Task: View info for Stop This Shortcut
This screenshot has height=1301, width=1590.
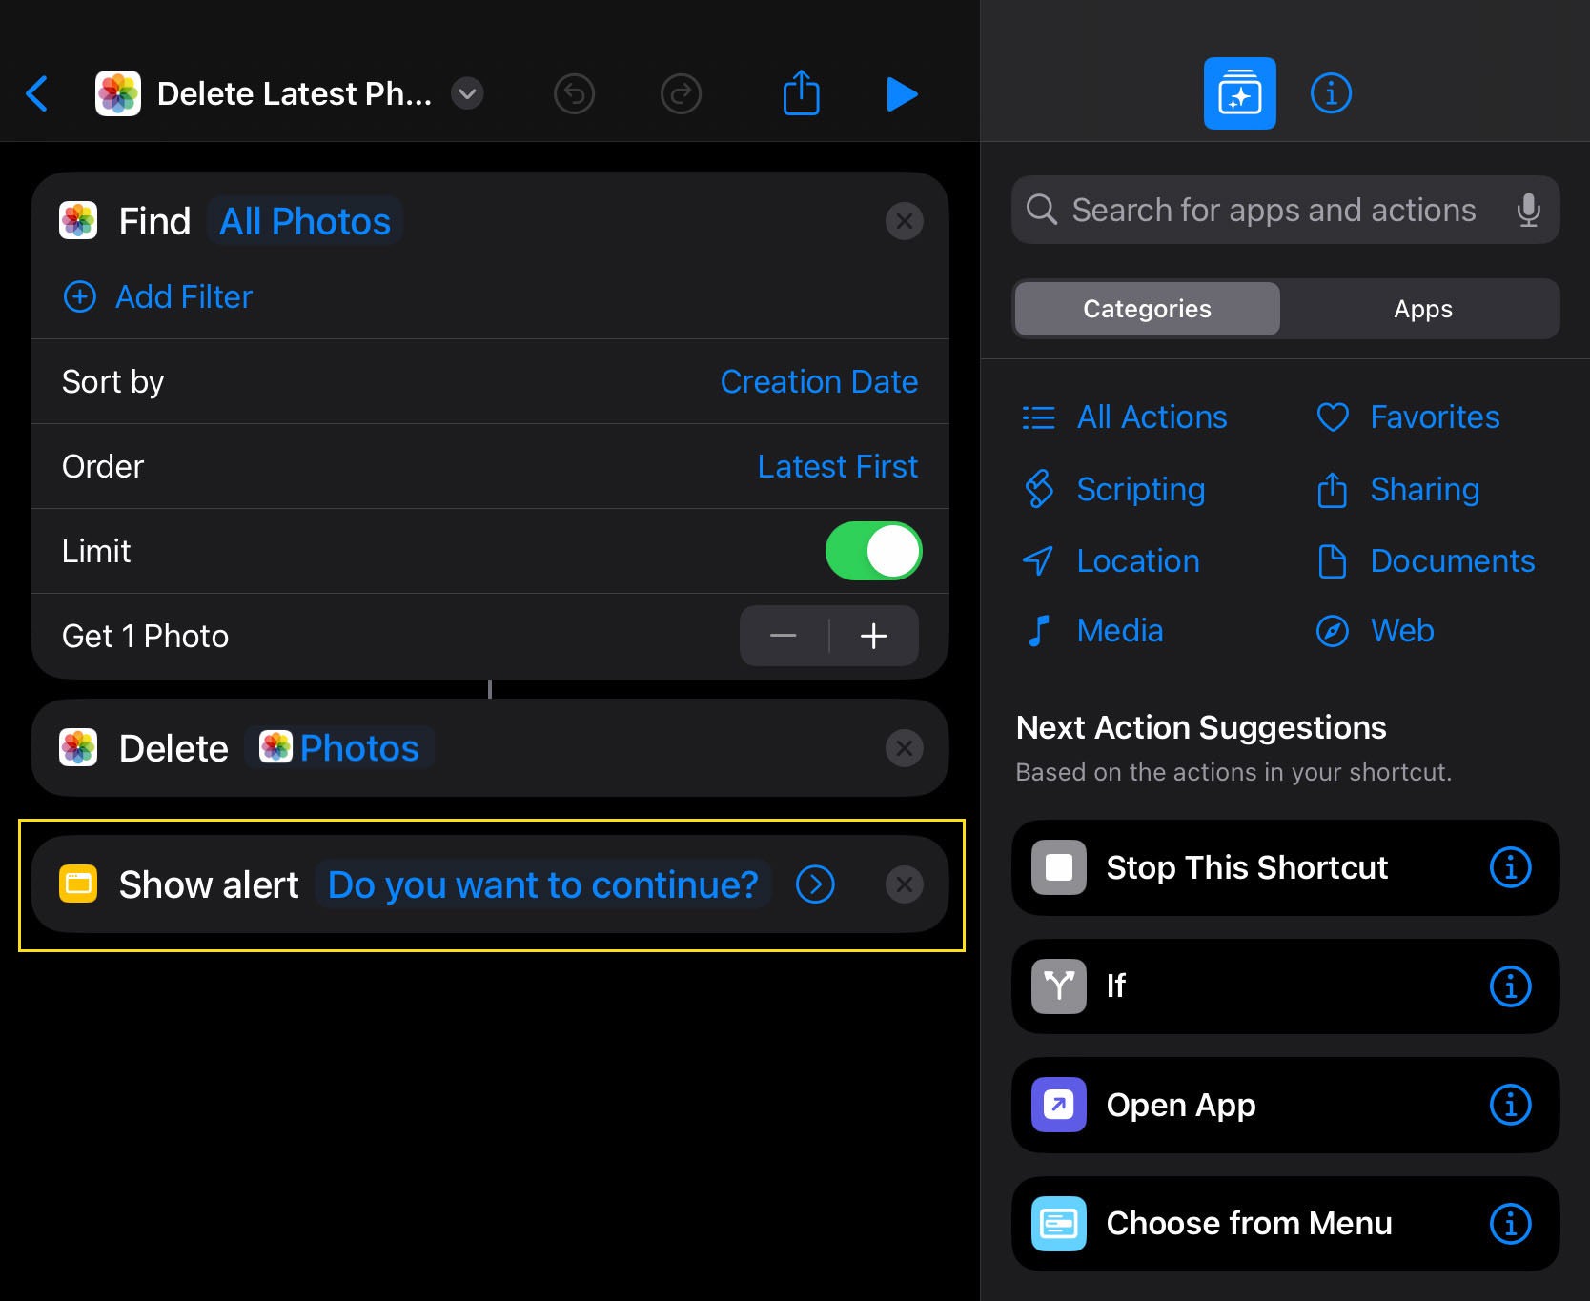Action: click(x=1510, y=867)
